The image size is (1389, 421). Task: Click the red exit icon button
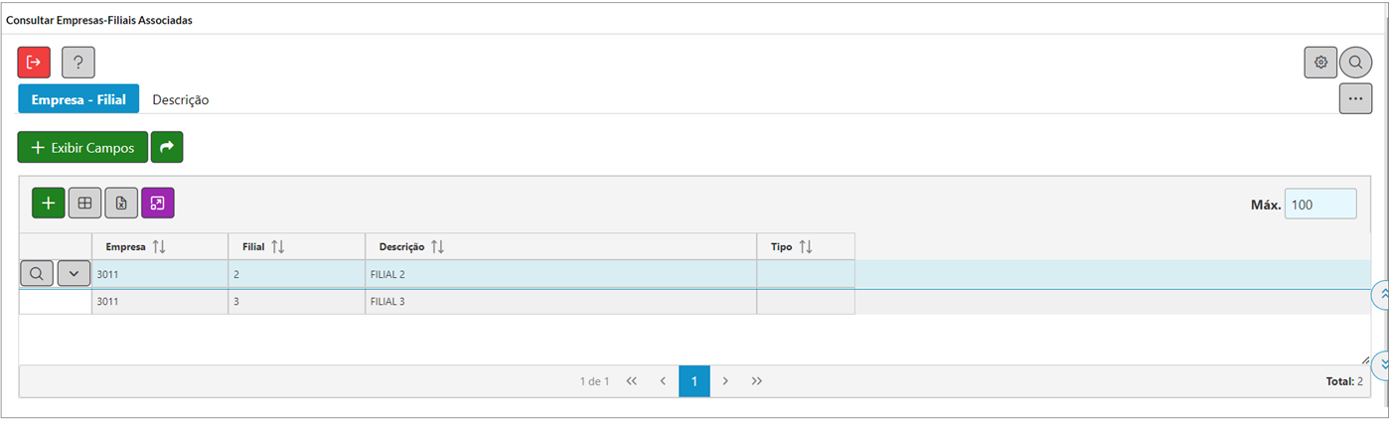[x=34, y=63]
